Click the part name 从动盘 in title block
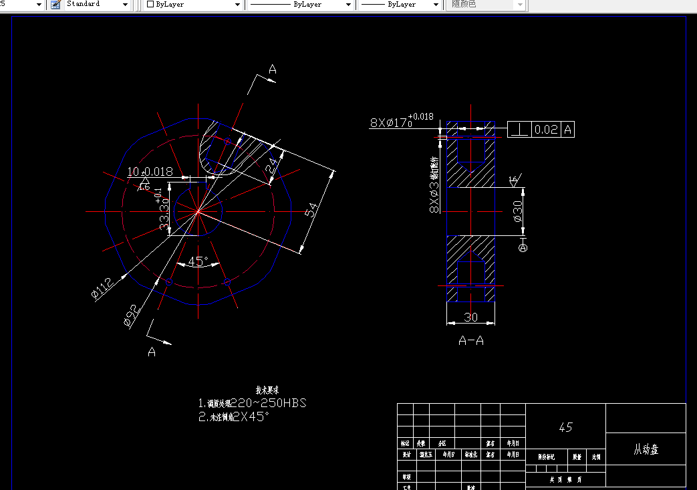 [646, 449]
